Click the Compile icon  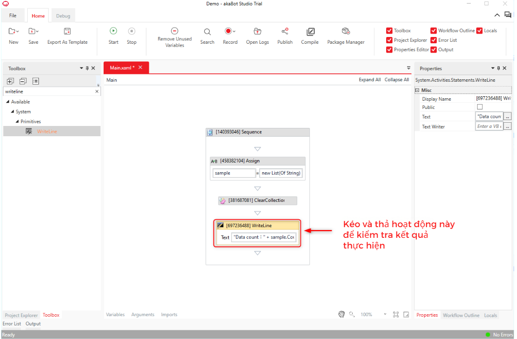tap(310, 32)
